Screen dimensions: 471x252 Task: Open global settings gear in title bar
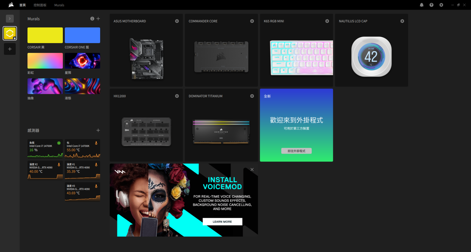coord(441,5)
